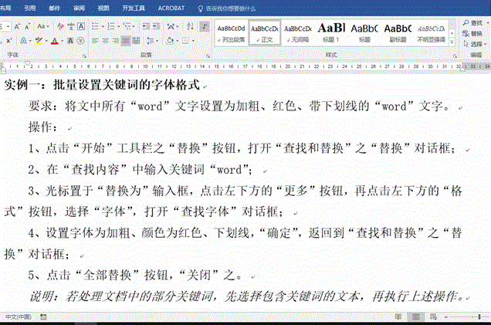Toggle justify alignment button

click(x=126, y=40)
